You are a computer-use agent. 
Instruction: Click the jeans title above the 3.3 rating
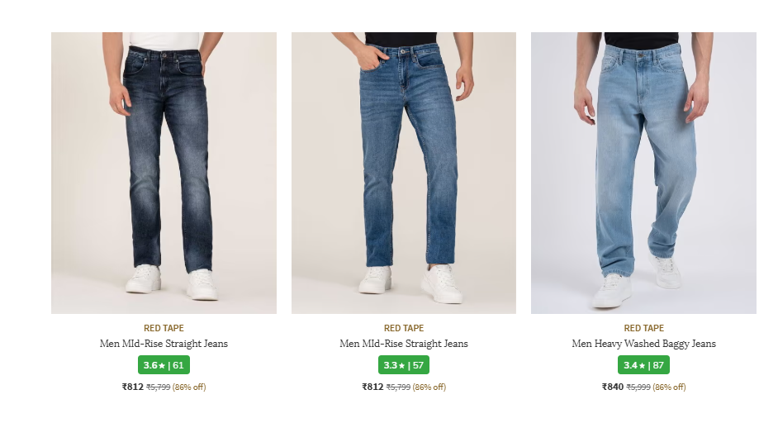click(x=403, y=344)
